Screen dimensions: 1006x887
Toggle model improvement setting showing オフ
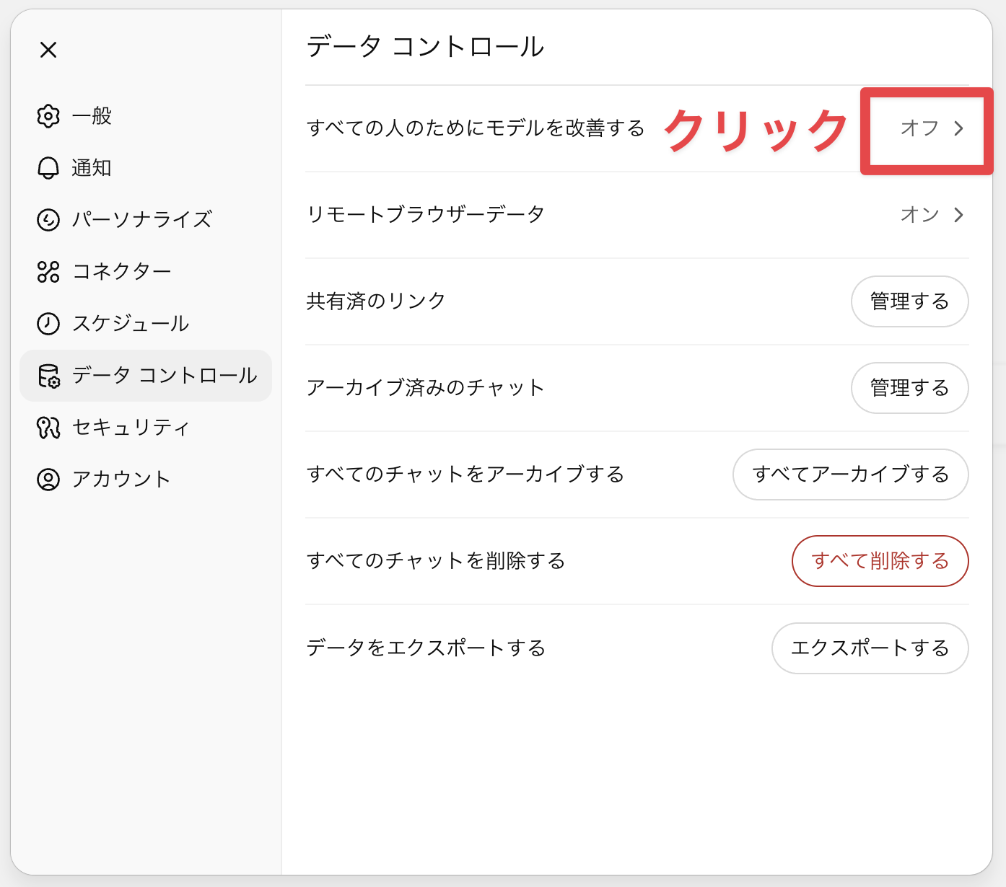tap(919, 128)
